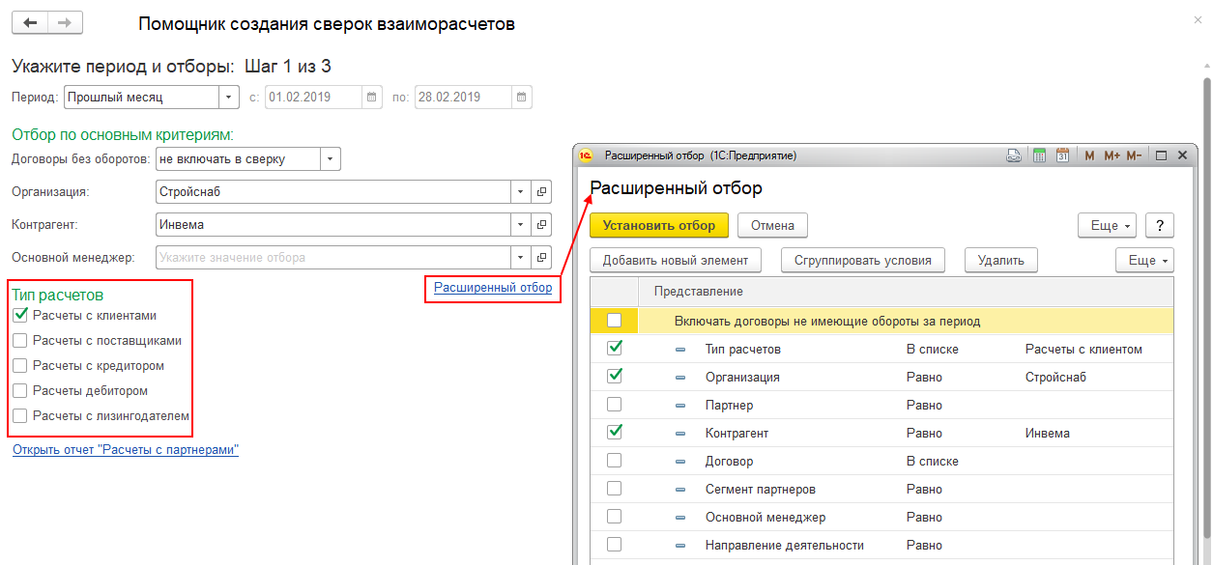The height and width of the screenshot is (565, 1213).
Task: Click the Основной менеджер input field
Action: click(x=333, y=258)
